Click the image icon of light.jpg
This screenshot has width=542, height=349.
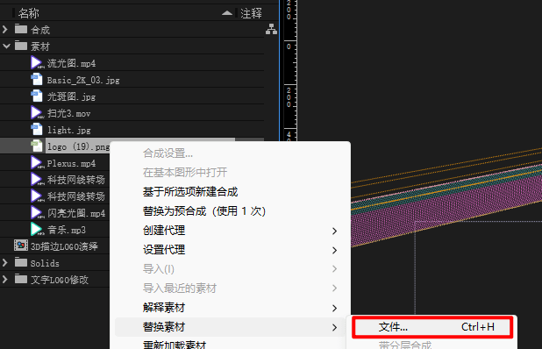click(x=37, y=129)
